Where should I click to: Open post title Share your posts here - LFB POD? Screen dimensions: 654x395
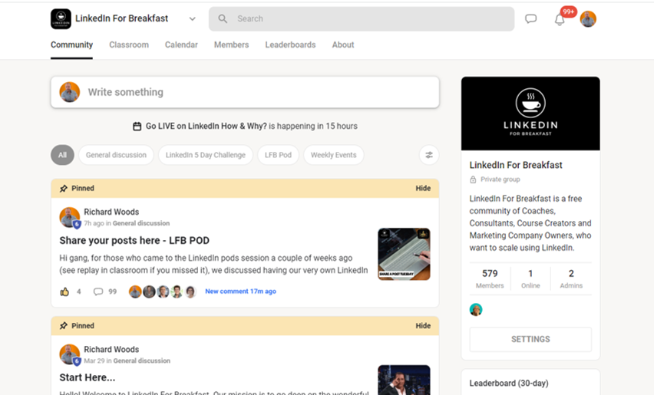(134, 240)
